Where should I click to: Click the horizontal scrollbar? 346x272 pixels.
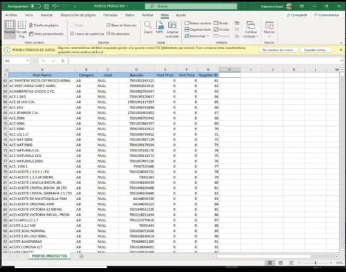click(264, 256)
